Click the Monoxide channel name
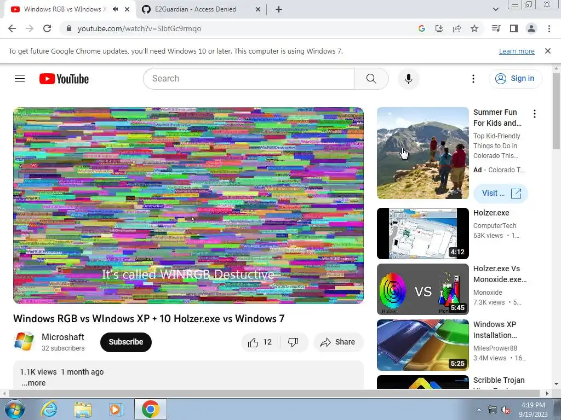 point(488,293)
